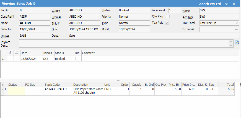Click the invoice description editor icon

click(237, 42)
